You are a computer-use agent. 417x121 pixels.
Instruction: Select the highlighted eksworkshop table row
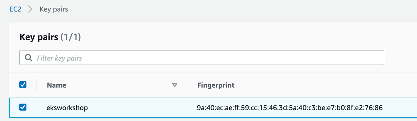pos(213,108)
